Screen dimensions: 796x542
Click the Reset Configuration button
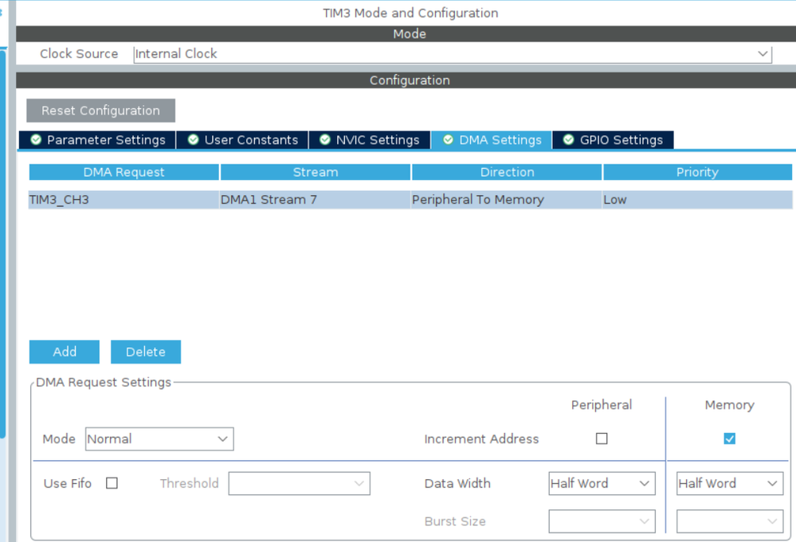click(100, 111)
